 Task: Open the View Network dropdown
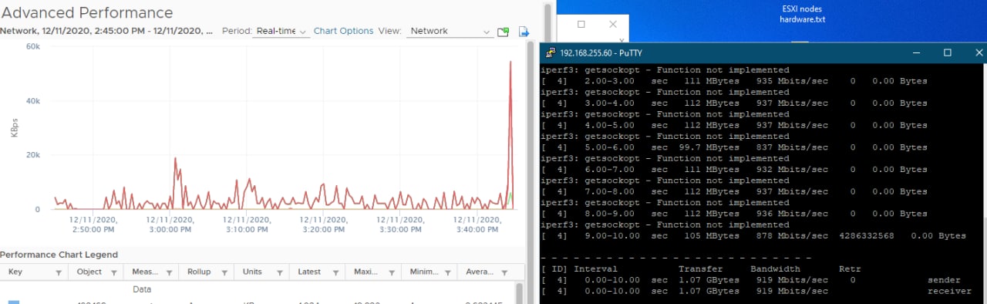(450, 32)
